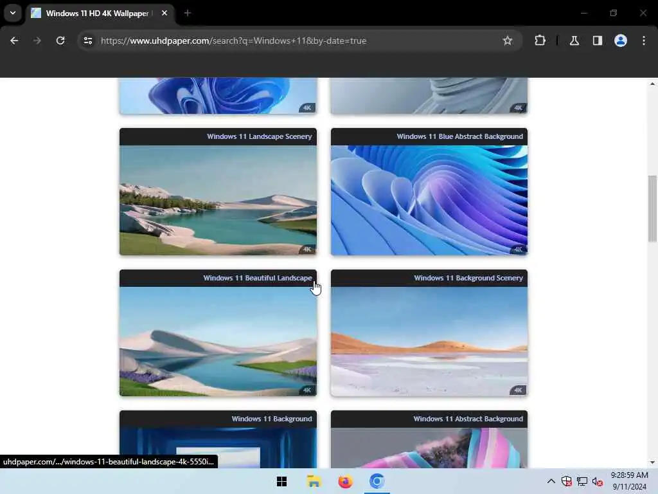Bookmark this page with the star icon
The image size is (658, 494).
(508, 41)
